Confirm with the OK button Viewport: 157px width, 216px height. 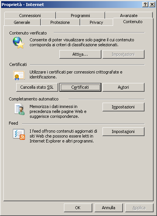click(x=78, y=208)
